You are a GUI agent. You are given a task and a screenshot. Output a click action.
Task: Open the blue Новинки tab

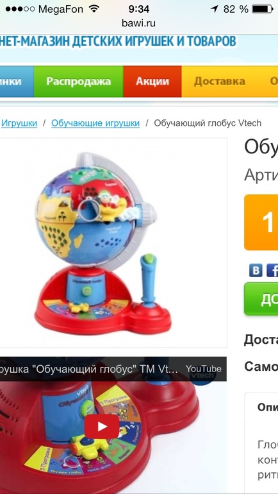17,81
